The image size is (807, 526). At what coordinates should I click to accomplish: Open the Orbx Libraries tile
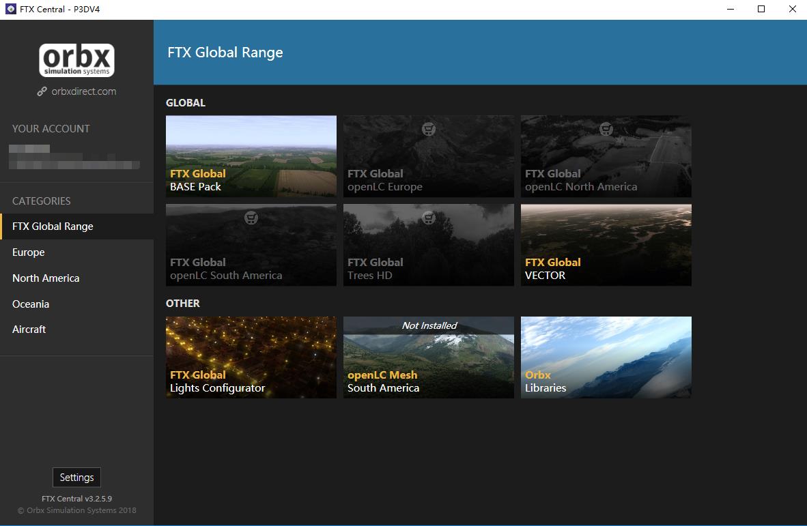pos(606,357)
